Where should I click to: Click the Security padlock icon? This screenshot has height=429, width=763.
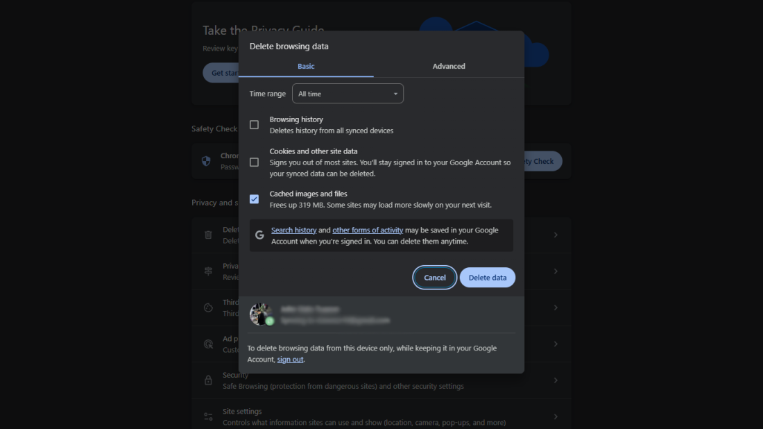tap(208, 380)
